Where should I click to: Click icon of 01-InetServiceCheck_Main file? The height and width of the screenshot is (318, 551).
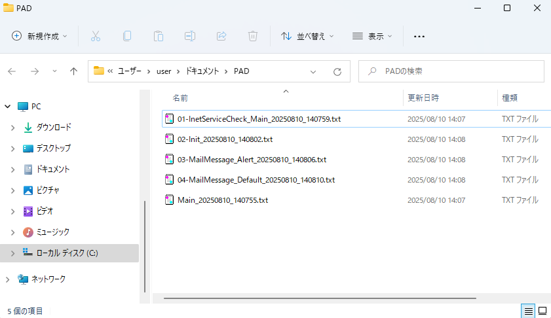169,119
